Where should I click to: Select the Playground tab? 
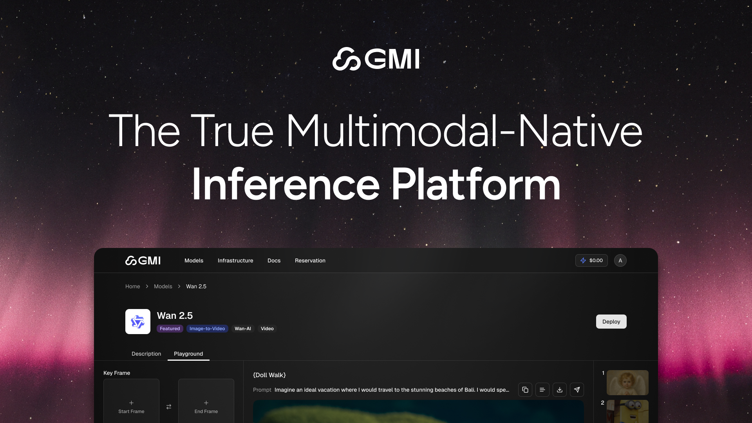[x=188, y=354]
